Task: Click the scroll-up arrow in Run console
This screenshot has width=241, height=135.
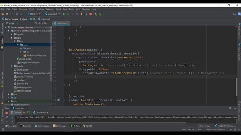Action: click(12, 118)
